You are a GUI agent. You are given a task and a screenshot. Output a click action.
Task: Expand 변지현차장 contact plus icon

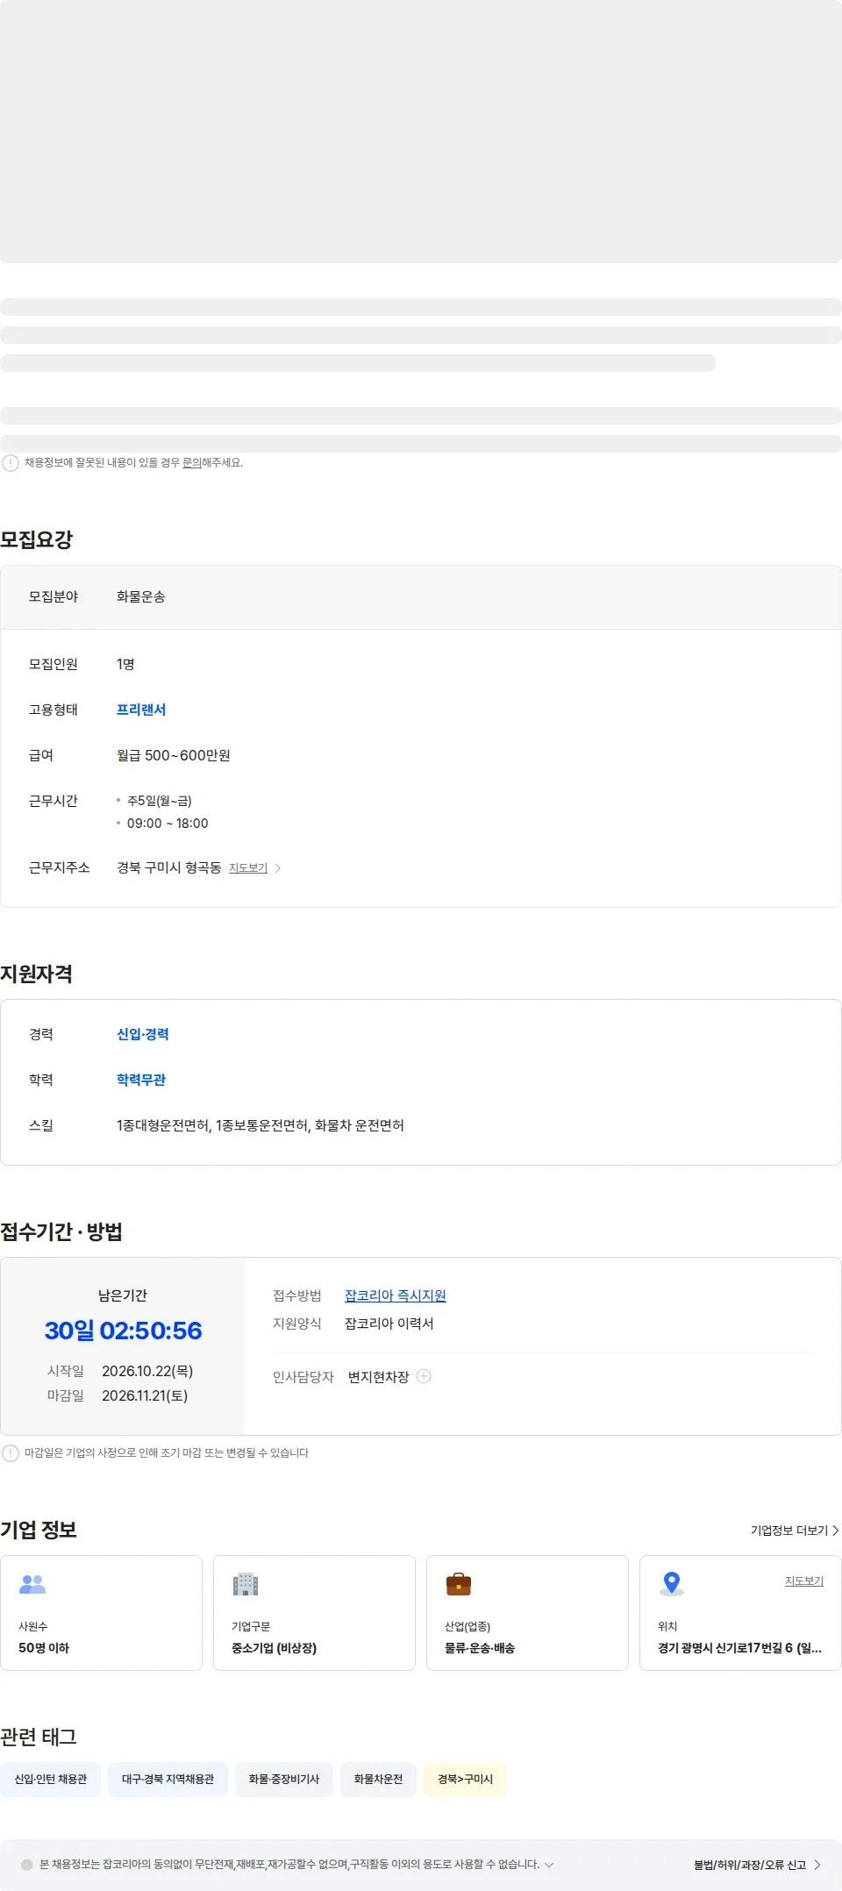[x=424, y=1376]
